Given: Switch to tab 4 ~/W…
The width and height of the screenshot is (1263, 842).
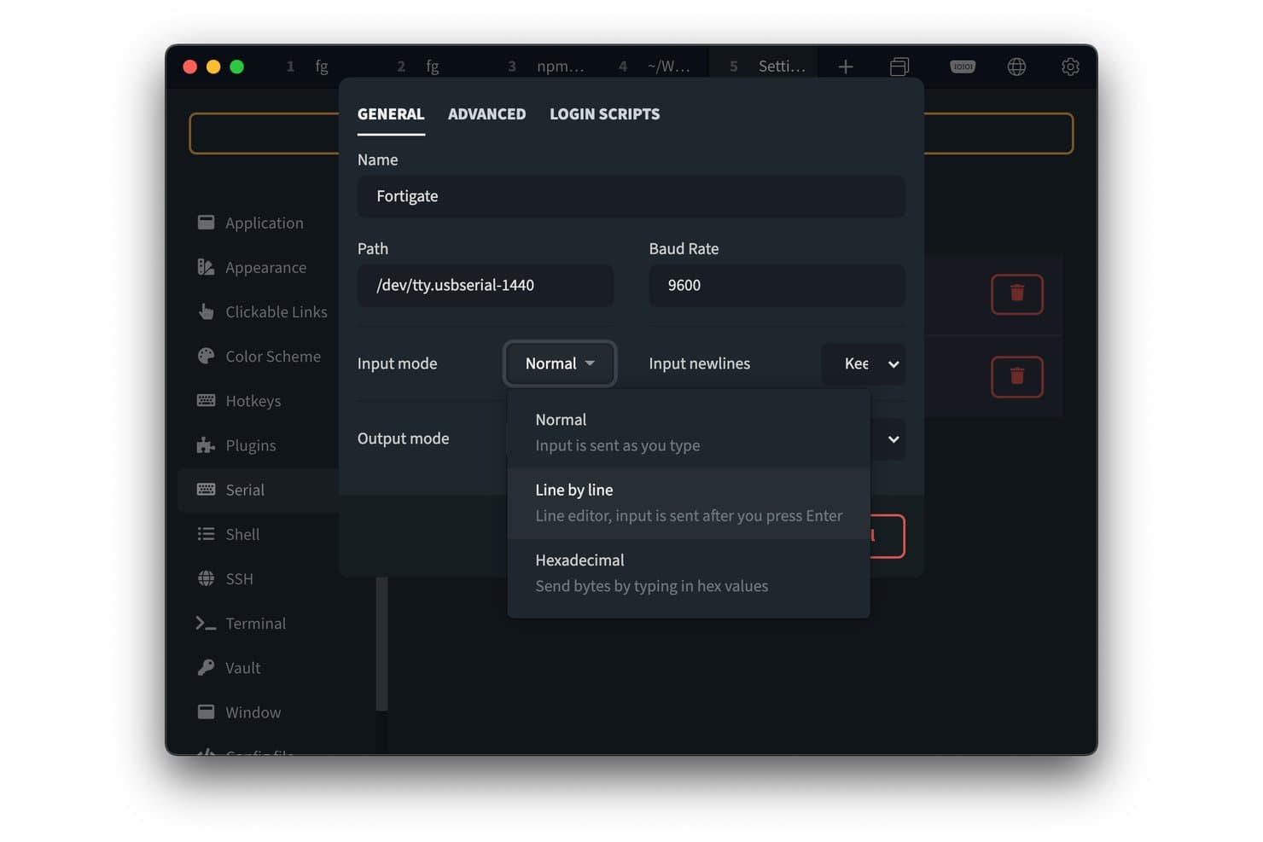Looking at the screenshot, I should click(x=654, y=67).
